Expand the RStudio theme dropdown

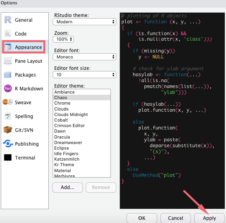point(85,22)
